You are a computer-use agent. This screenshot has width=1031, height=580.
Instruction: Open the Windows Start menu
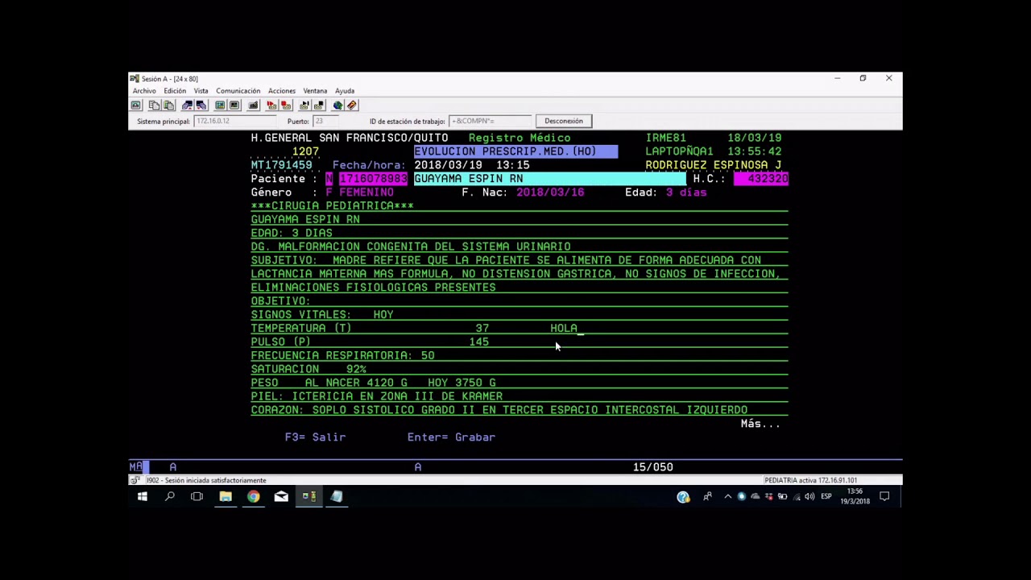(143, 496)
